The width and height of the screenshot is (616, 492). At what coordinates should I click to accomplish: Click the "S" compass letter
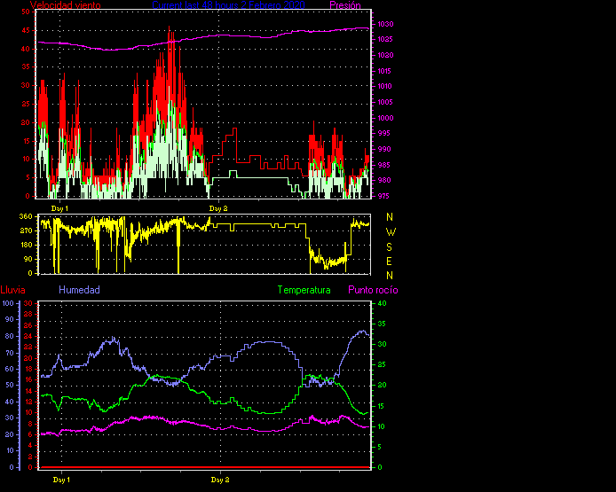click(x=390, y=246)
